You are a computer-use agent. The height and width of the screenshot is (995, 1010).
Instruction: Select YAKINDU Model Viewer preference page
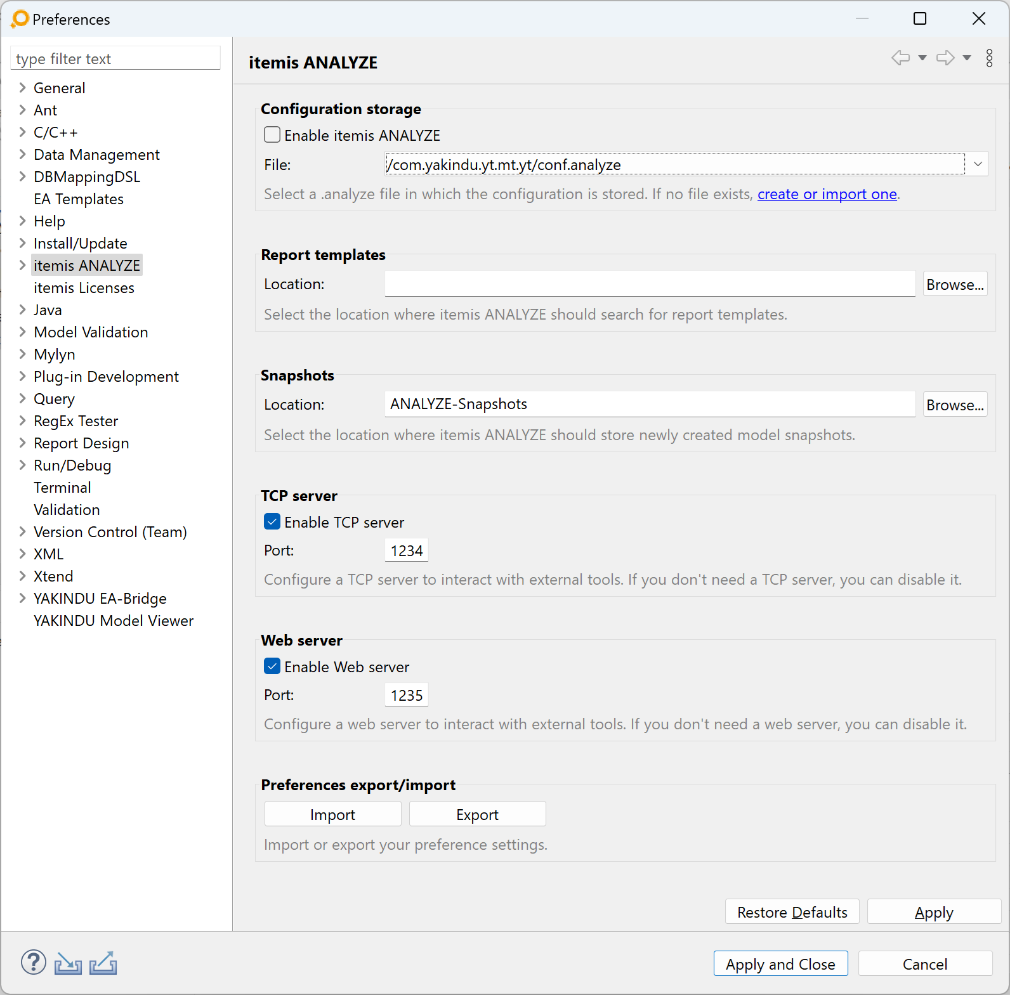114,621
